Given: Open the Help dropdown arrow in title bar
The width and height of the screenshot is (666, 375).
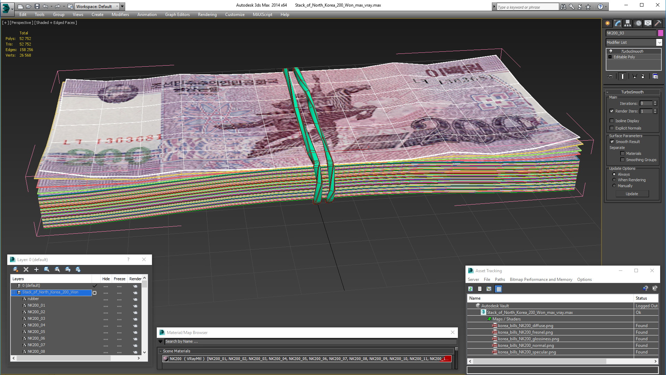Looking at the screenshot, I should (x=606, y=7).
